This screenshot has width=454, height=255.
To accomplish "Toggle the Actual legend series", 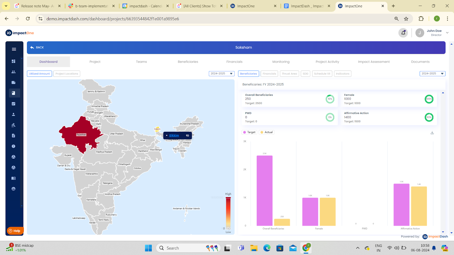I will 266,132.
